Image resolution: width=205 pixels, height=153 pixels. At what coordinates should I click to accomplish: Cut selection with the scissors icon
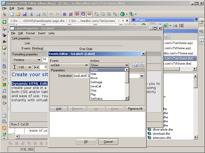(x=31, y=14)
